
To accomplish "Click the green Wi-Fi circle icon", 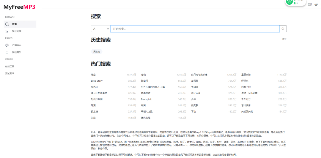I will [x=289, y=2].
